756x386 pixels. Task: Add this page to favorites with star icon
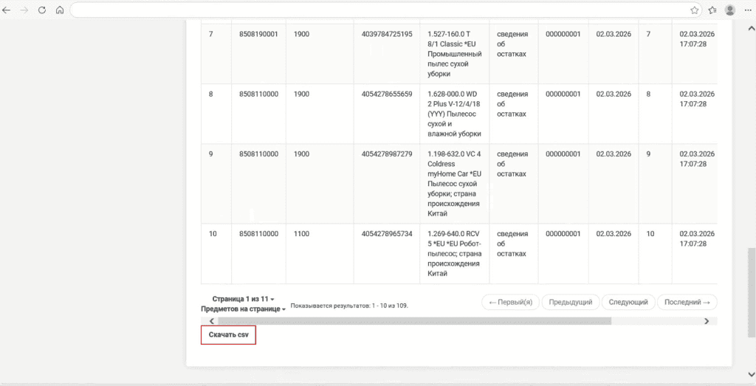[695, 10]
